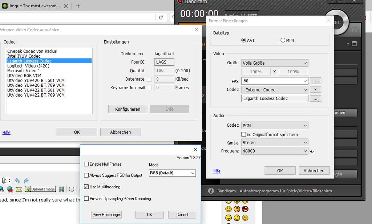The width and height of the screenshot is (372, 224).
Task: Click the quote speech bubble icon
Action: [72, 189]
